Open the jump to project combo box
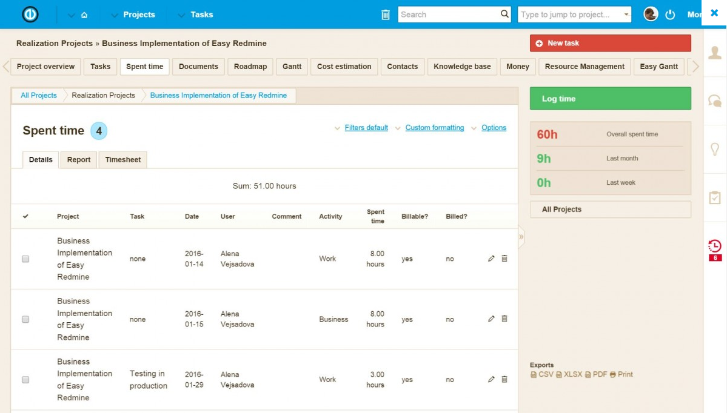The height and width of the screenshot is (413, 727). (574, 15)
